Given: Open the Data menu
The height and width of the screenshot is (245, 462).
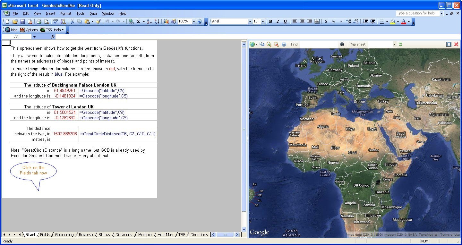Looking at the screenshot, I should pos(93,13).
